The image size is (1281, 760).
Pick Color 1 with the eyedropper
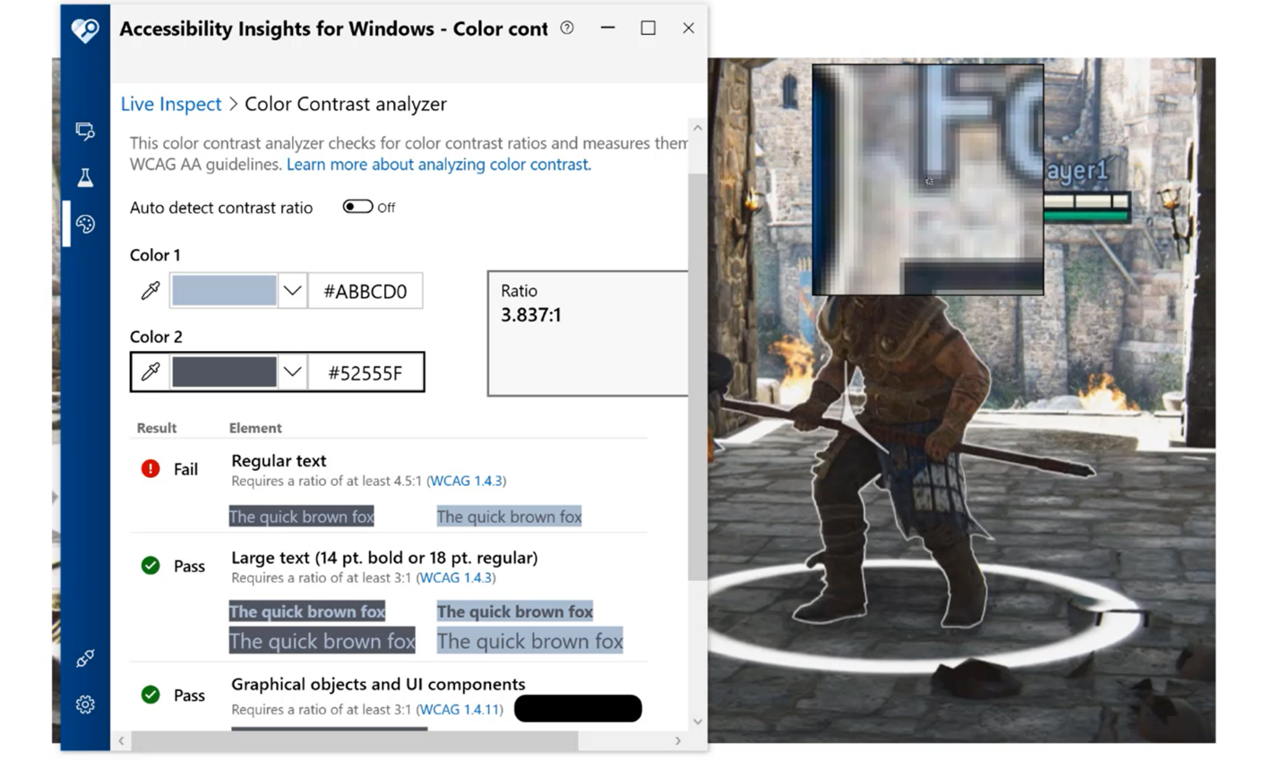coord(150,290)
